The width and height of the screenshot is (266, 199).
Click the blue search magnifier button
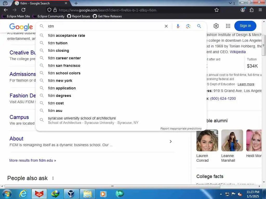click(199, 26)
